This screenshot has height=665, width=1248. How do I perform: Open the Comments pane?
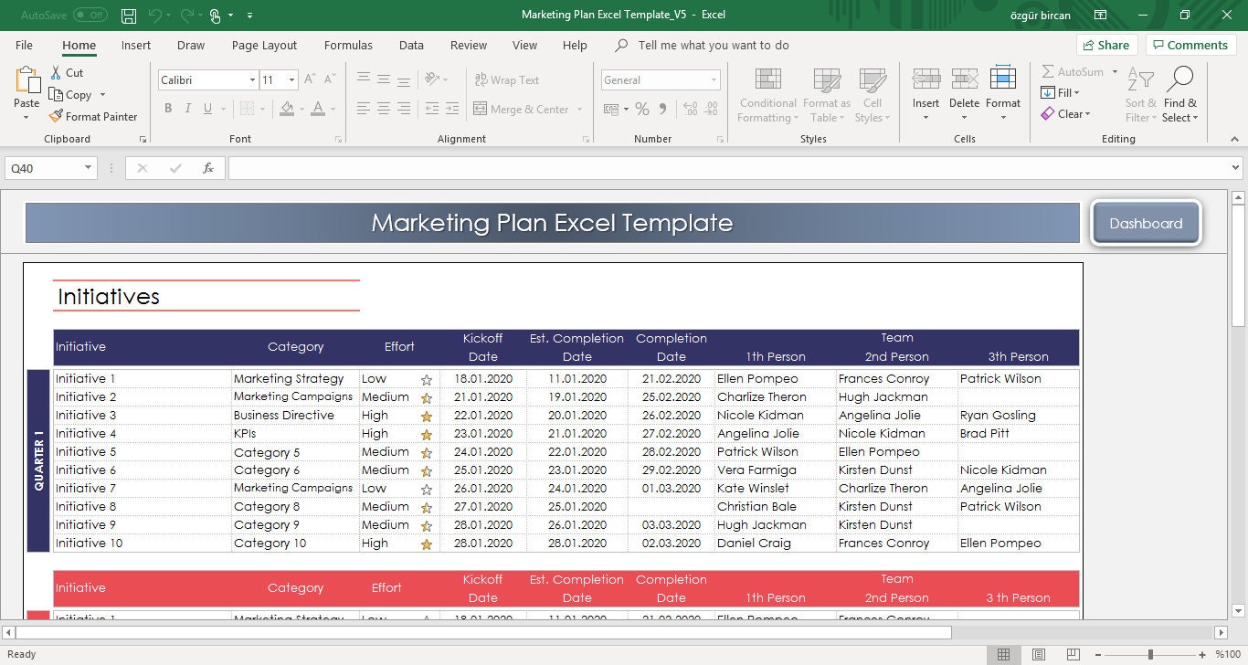pos(1190,45)
